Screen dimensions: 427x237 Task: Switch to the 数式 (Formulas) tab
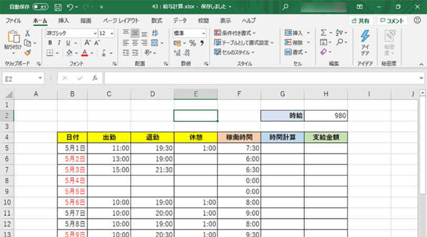[157, 21]
